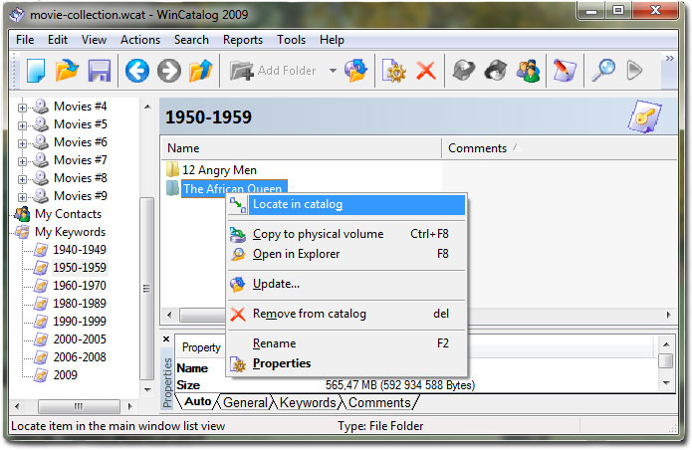Switch to the General properties tab
This screenshot has width=692, height=450.
click(x=245, y=402)
